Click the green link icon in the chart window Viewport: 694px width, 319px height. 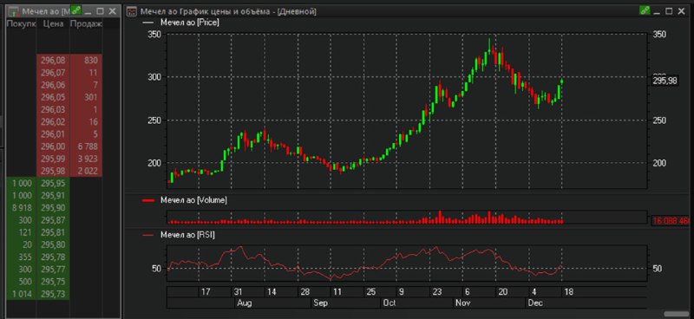click(x=645, y=10)
